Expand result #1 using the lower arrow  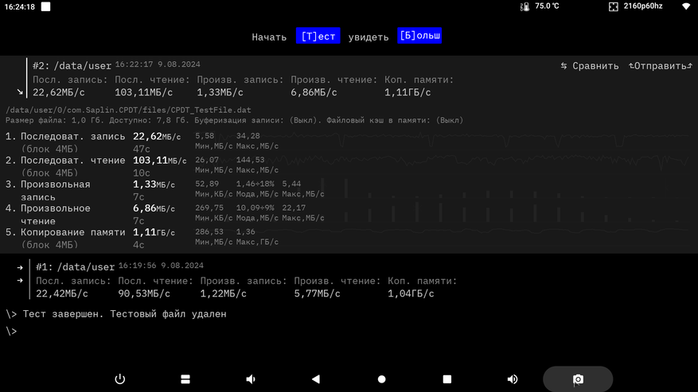coord(20,281)
